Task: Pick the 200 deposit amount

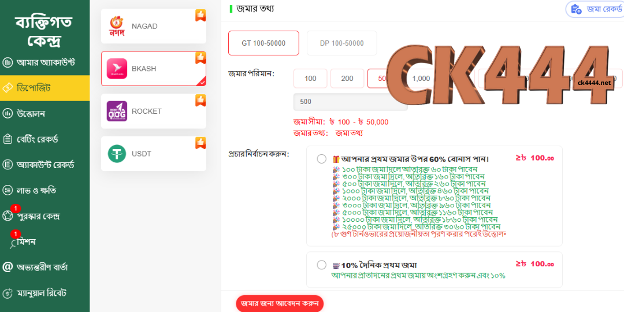Action: coord(347,79)
